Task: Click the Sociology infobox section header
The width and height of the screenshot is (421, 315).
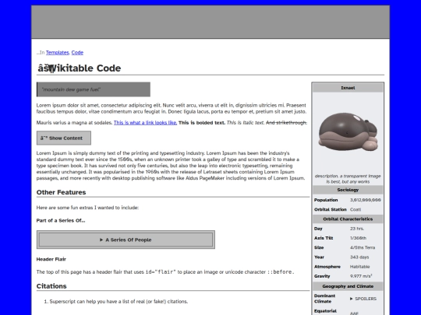Action: (x=348, y=190)
